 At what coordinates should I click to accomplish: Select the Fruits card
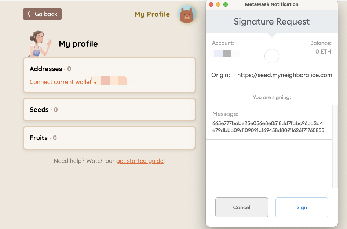(x=109, y=138)
